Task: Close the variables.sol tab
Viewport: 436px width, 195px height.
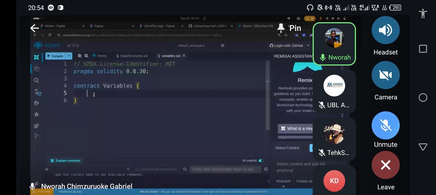Action: point(184,56)
